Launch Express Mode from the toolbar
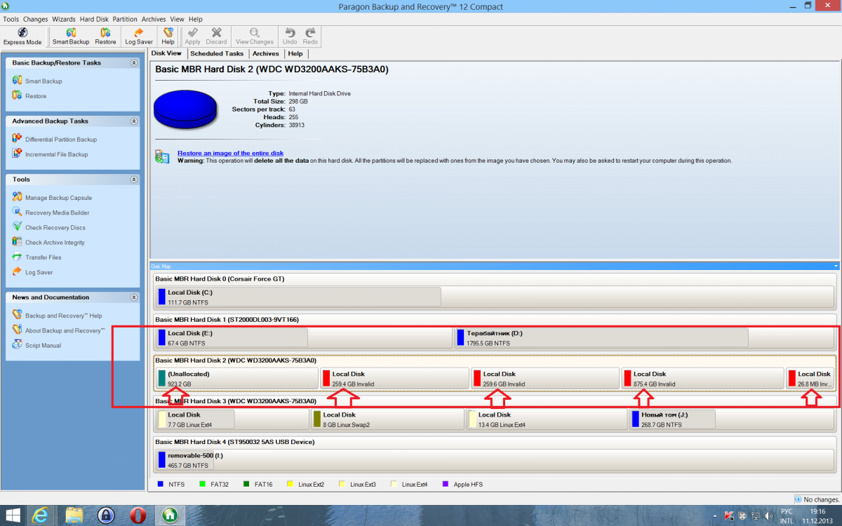 click(x=22, y=36)
